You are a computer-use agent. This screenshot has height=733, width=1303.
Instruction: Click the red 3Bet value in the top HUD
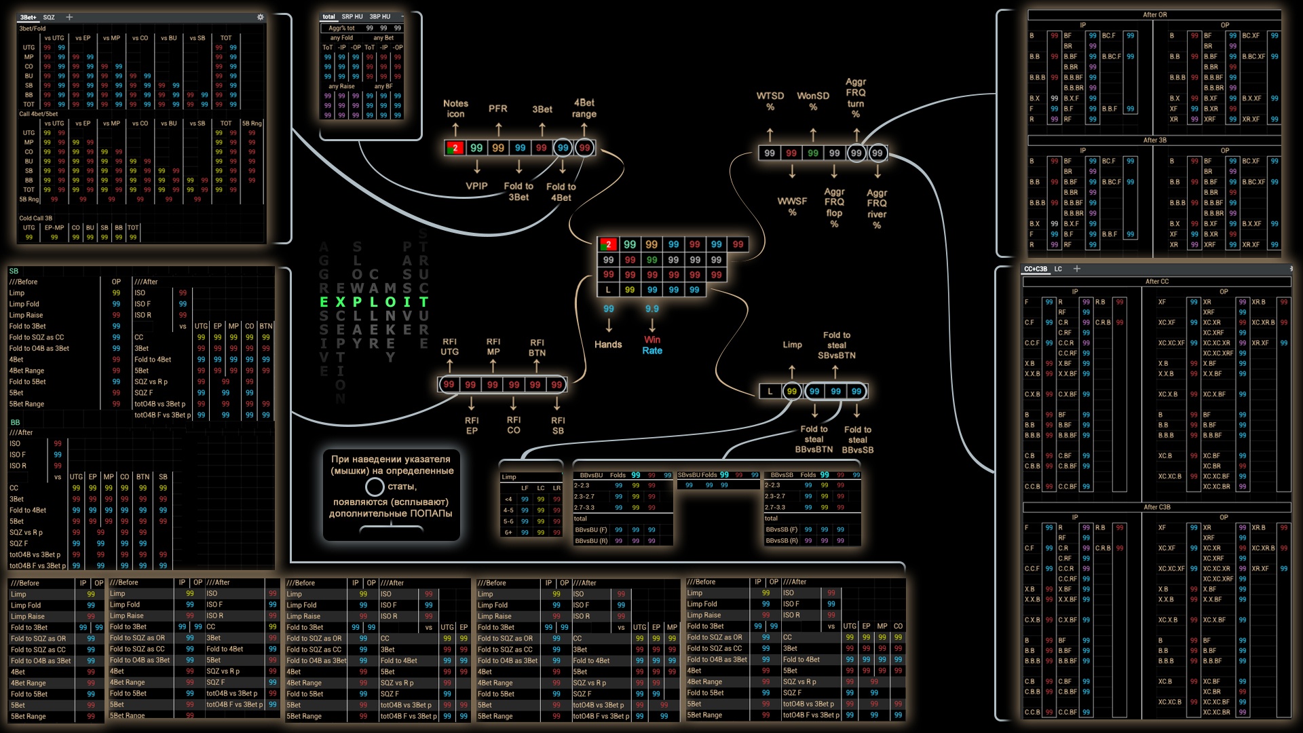click(x=541, y=148)
